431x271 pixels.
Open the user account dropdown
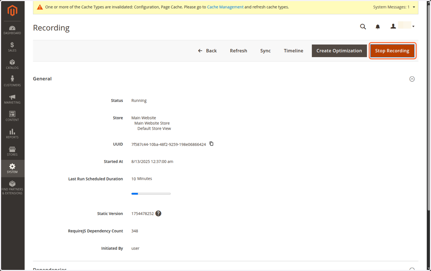pyautogui.click(x=403, y=26)
